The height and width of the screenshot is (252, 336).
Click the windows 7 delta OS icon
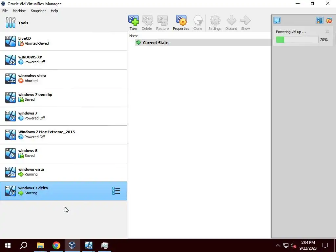click(10, 191)
